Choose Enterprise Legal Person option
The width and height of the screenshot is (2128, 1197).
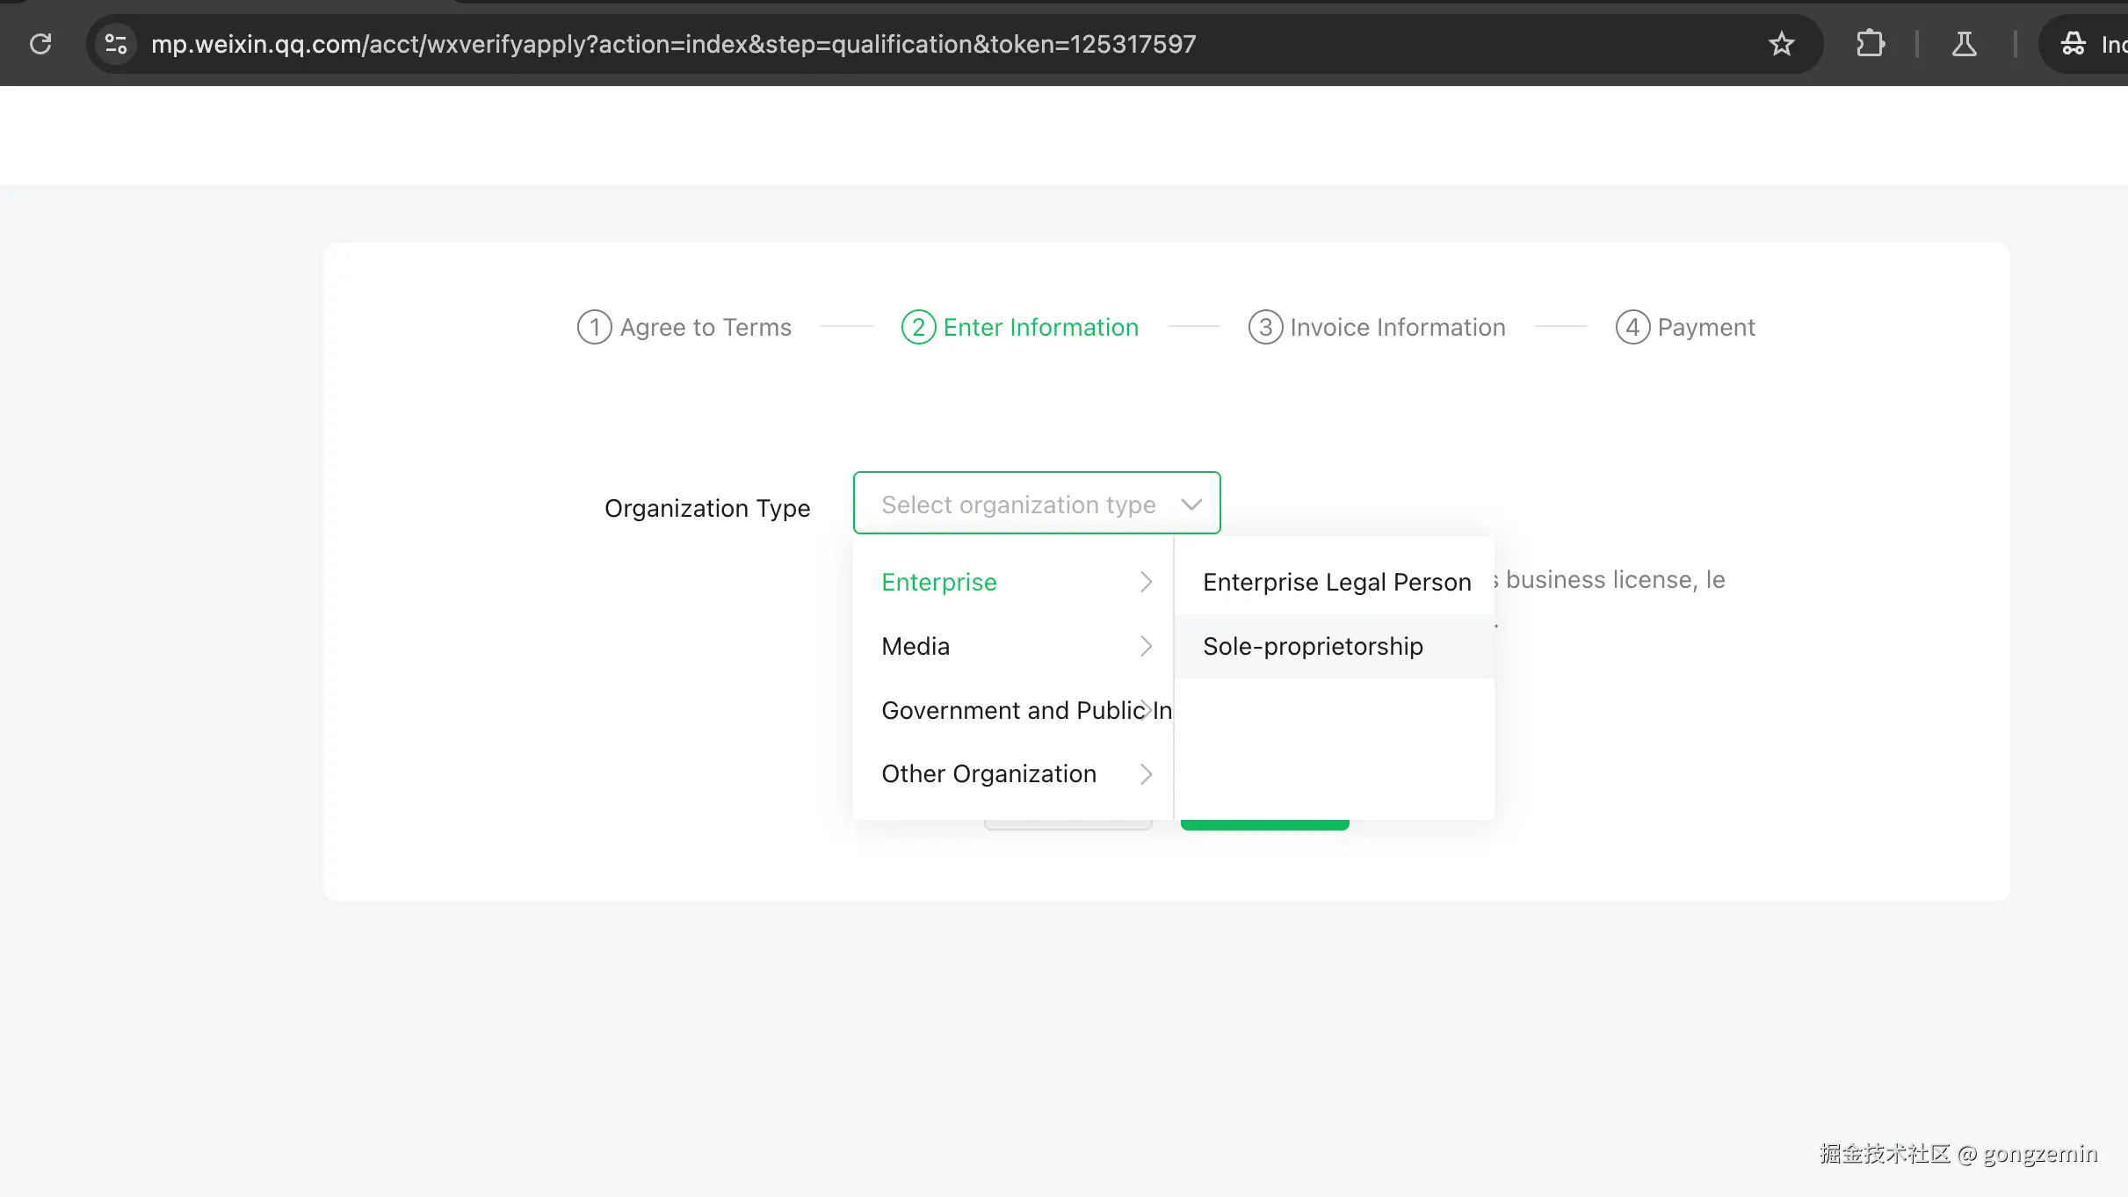(x=1335, y=583)
